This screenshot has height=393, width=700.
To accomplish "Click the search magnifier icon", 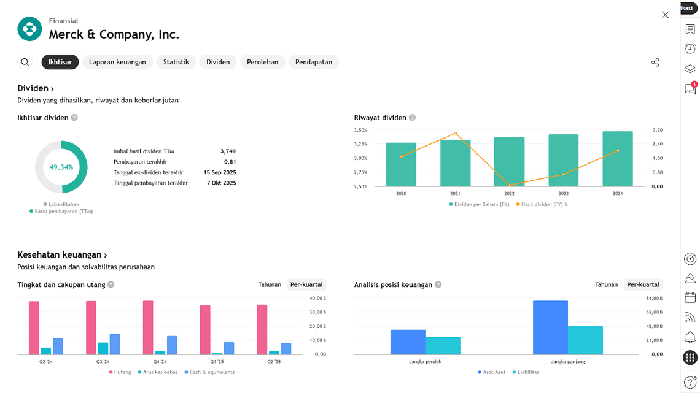I will 25,62.
